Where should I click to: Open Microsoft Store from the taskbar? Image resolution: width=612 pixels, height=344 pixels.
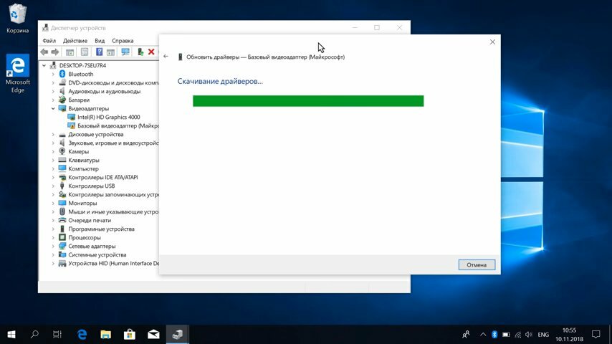tap(130, 334)
